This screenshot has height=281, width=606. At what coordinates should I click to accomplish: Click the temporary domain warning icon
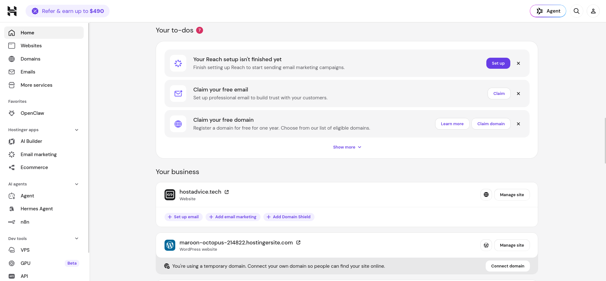(167, 266)
